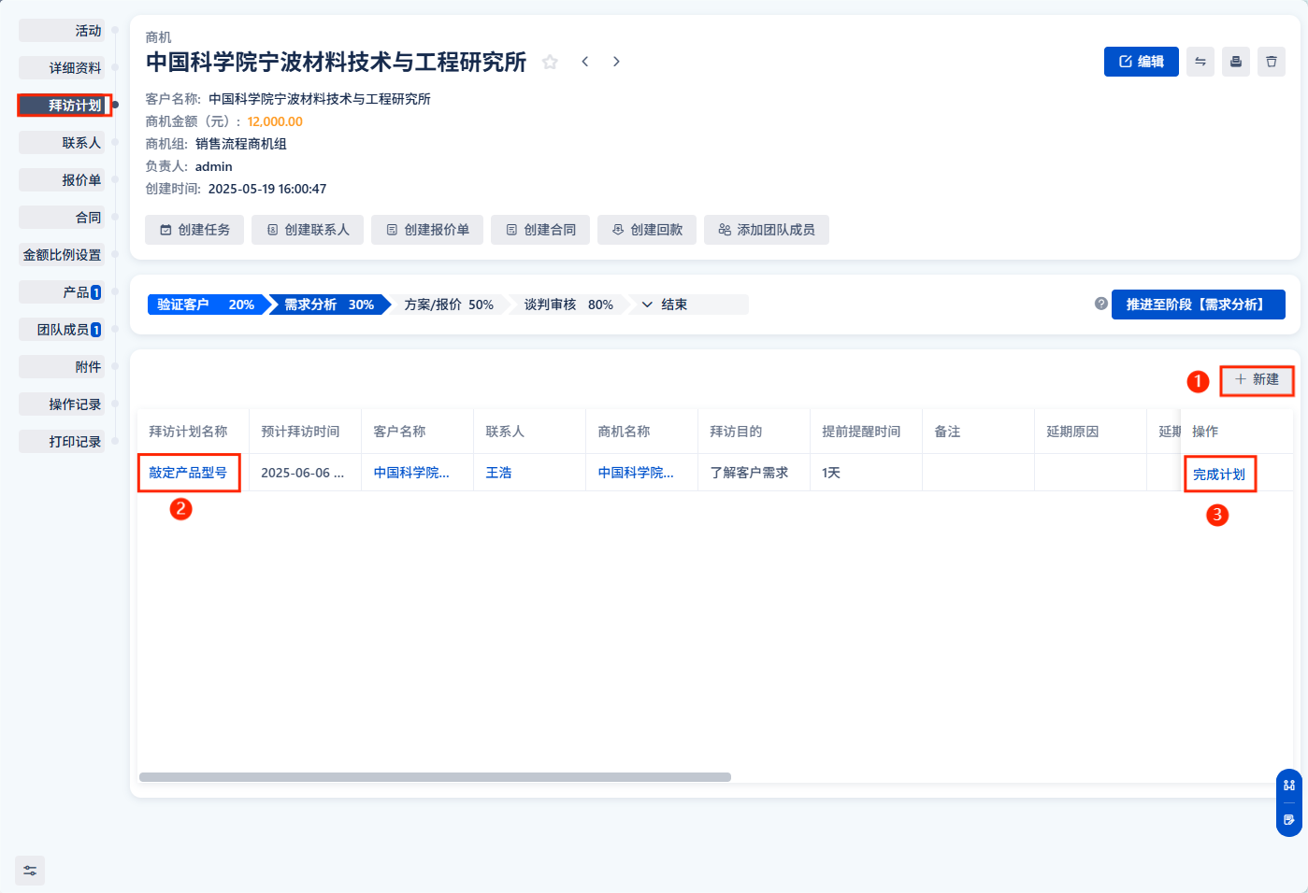Open the 合同 sidebar tab

point(62,218)
